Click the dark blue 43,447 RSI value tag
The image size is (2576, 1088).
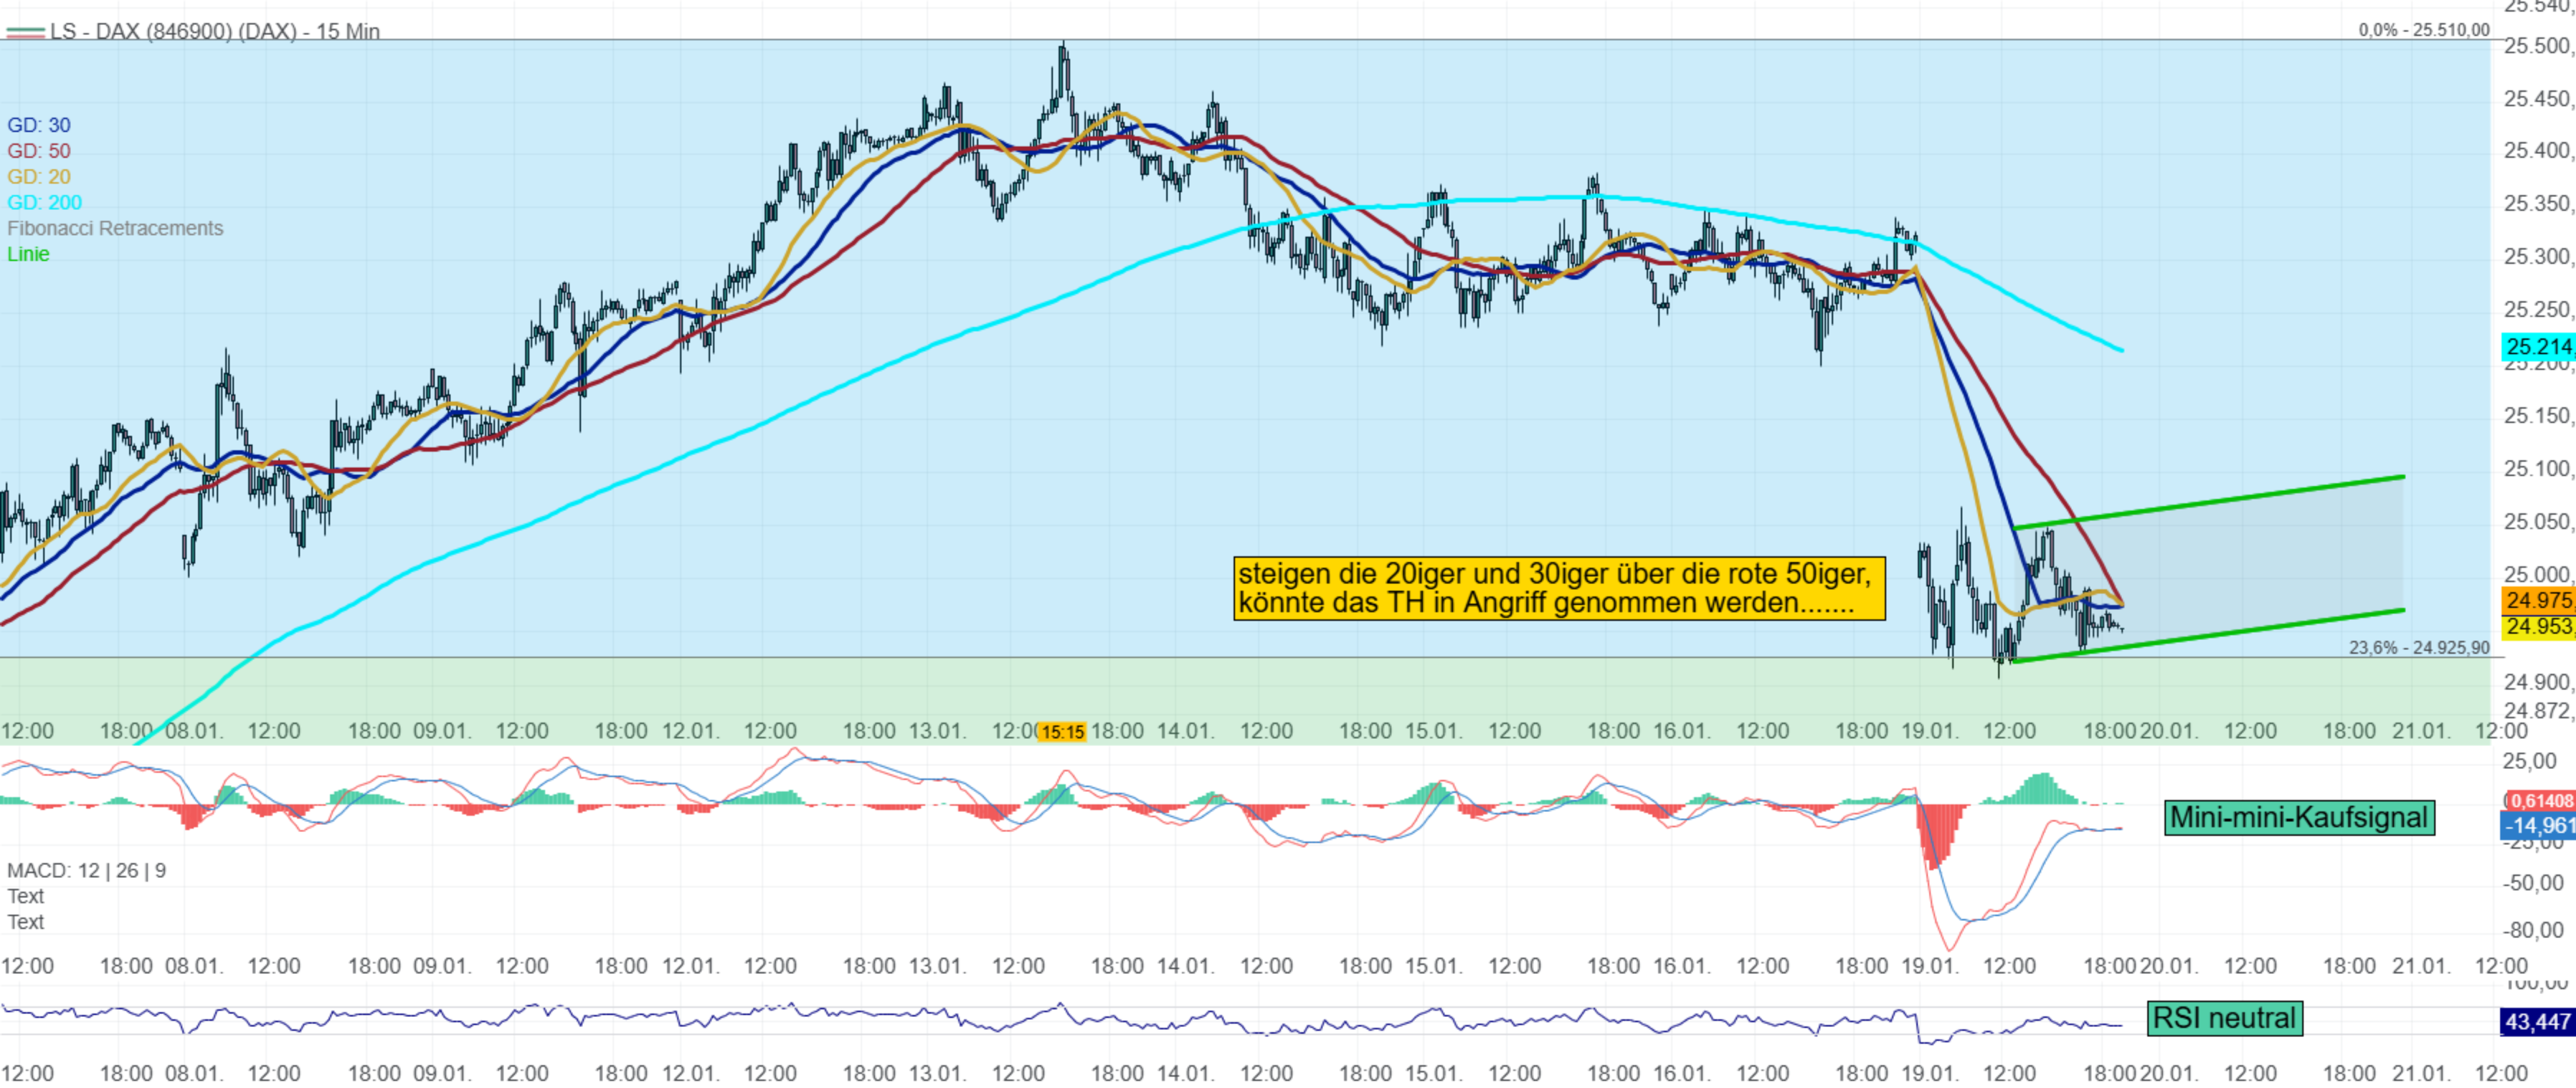click(2537, 1021)
